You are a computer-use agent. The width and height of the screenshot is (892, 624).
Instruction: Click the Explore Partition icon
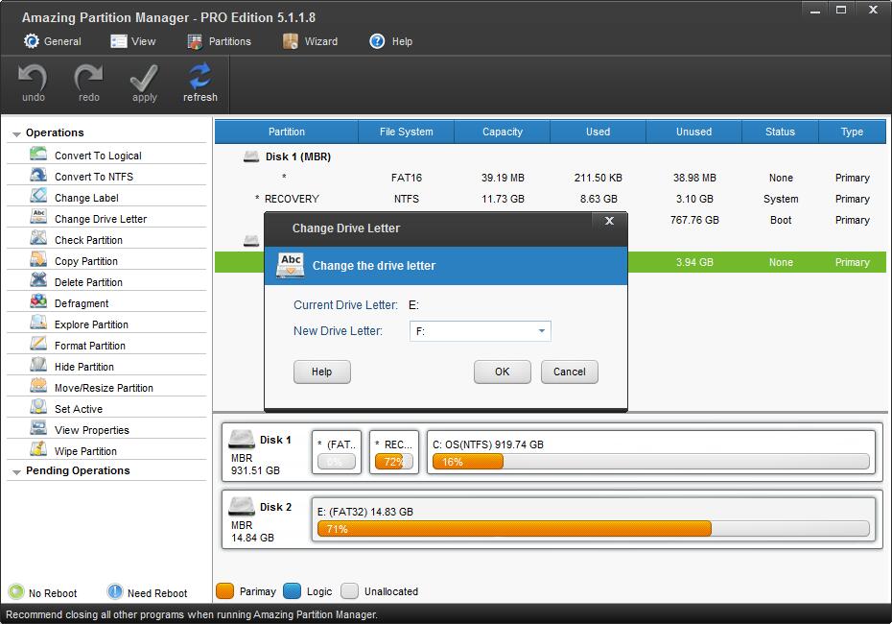point(38,323)
